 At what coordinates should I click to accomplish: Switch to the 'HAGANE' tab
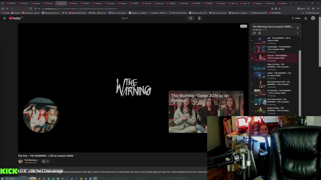tap(135, 3)
